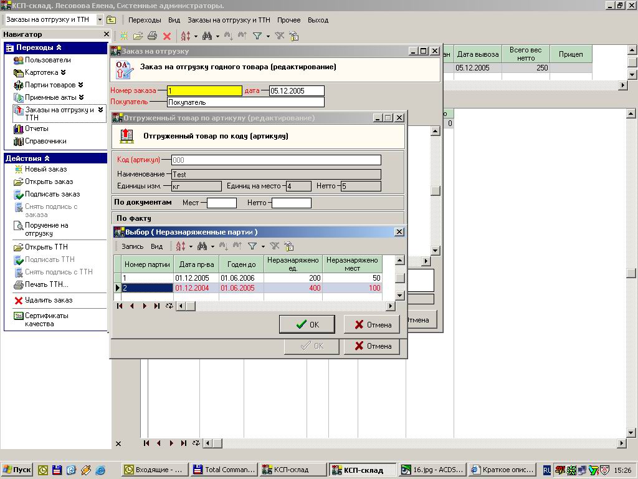Click the open folder icon in main toolbar

point(138,36)
